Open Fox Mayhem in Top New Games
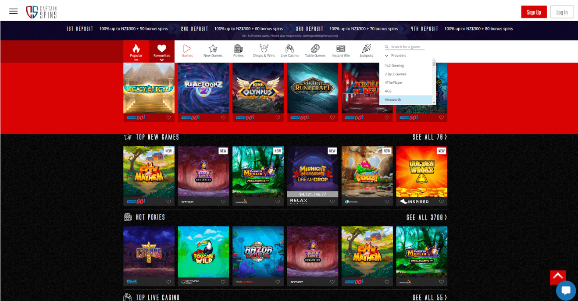This screenshot has width=578, height=301. click(149, 172)
